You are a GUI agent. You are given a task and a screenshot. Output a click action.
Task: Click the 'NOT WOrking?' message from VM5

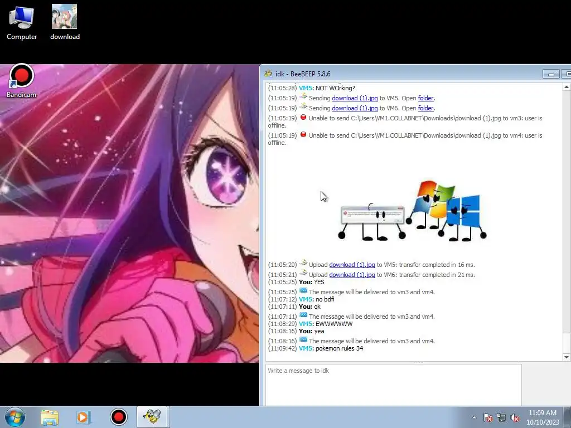(335, 88)
